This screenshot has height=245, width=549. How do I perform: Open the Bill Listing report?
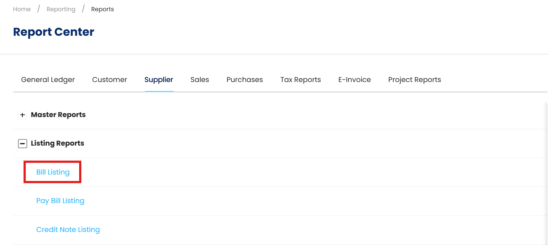coord(53,172)
